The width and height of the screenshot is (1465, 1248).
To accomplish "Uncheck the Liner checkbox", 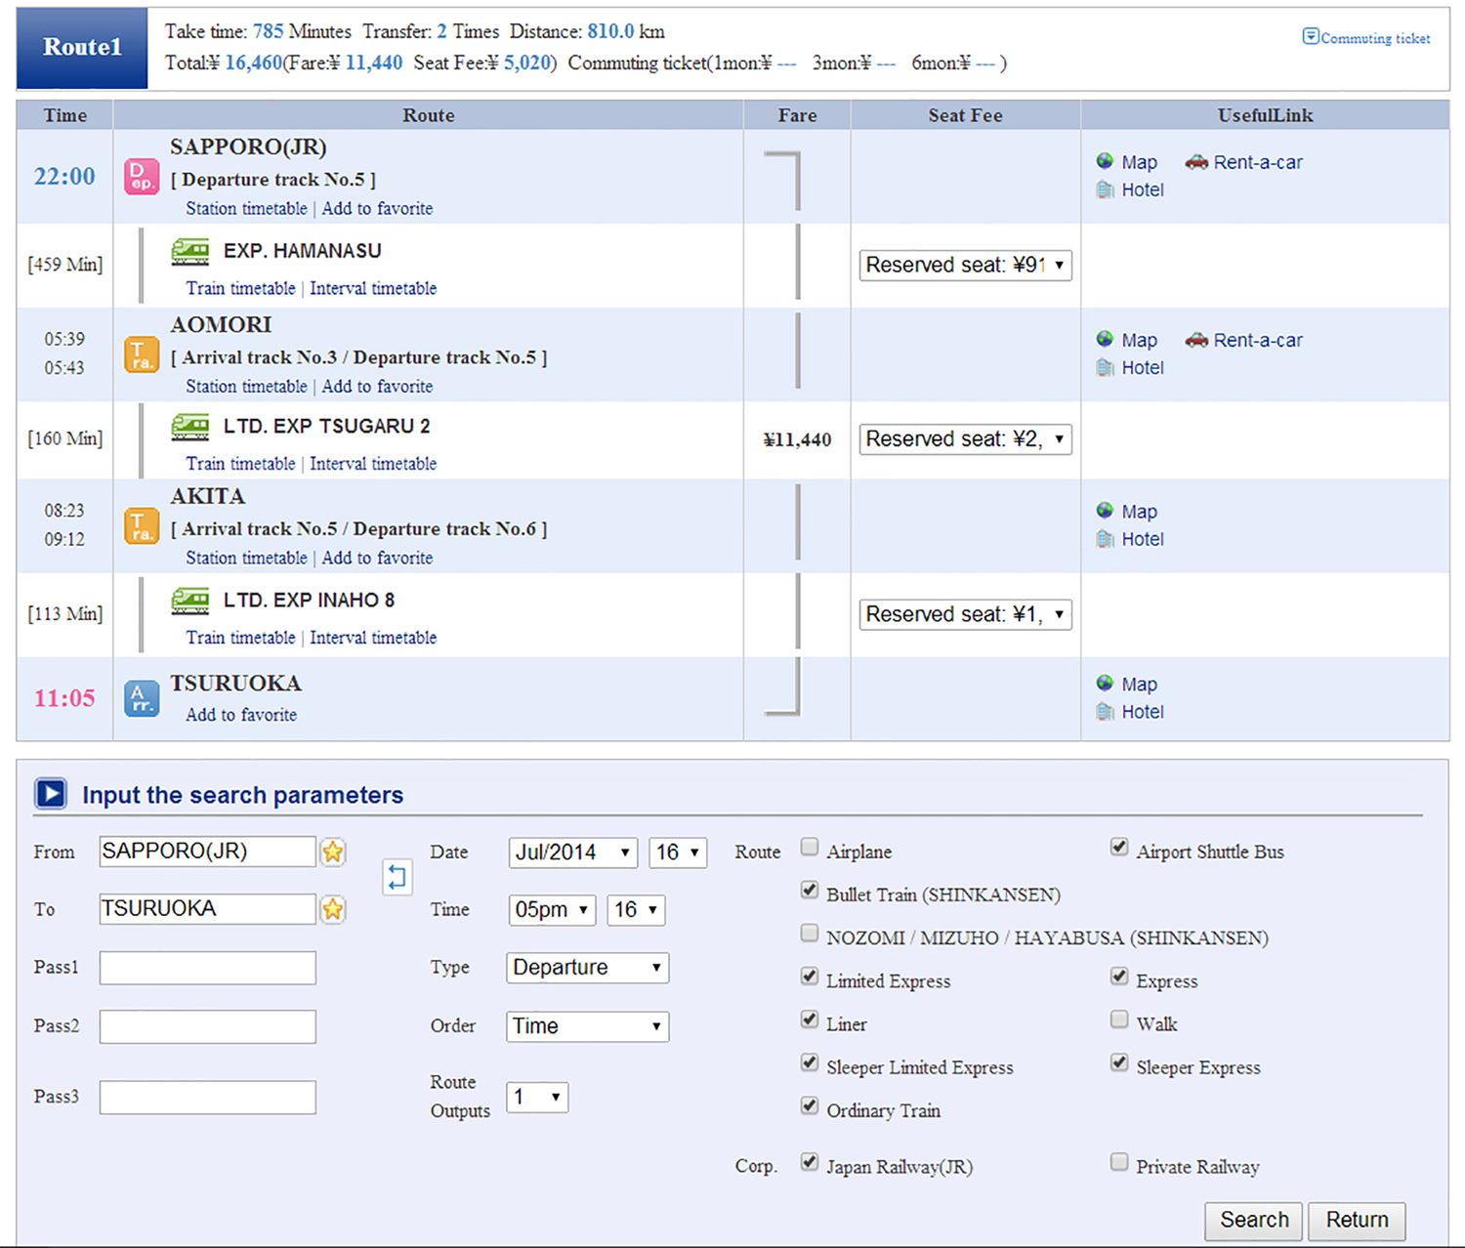I will coord(810,1019).
